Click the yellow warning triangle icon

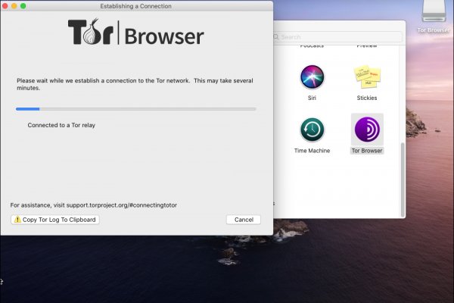click(17, 220)
